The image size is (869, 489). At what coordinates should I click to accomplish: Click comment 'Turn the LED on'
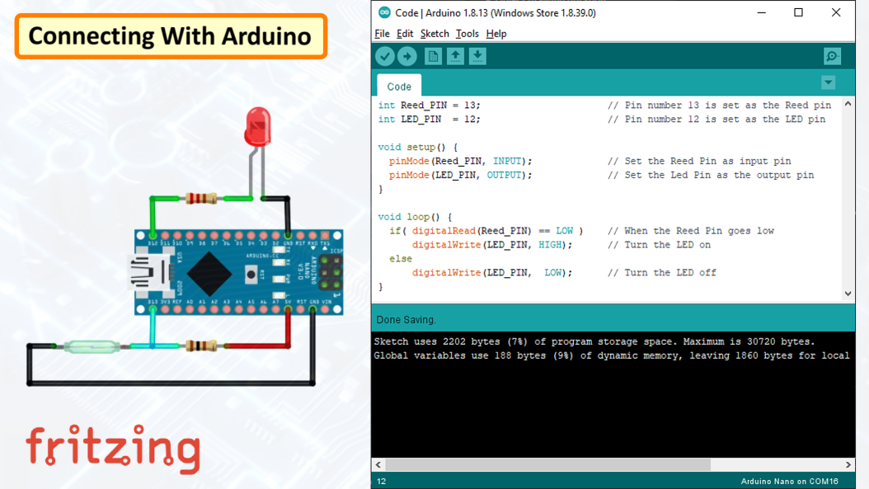point(659,245)
